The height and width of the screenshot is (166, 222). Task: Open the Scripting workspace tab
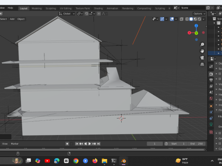pyautogui.click(x=160, y=8)
